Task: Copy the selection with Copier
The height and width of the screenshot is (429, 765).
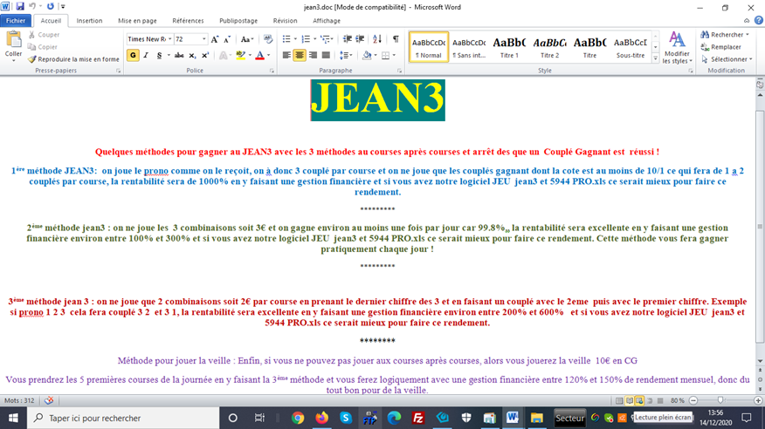Action: tap(43, 47)
